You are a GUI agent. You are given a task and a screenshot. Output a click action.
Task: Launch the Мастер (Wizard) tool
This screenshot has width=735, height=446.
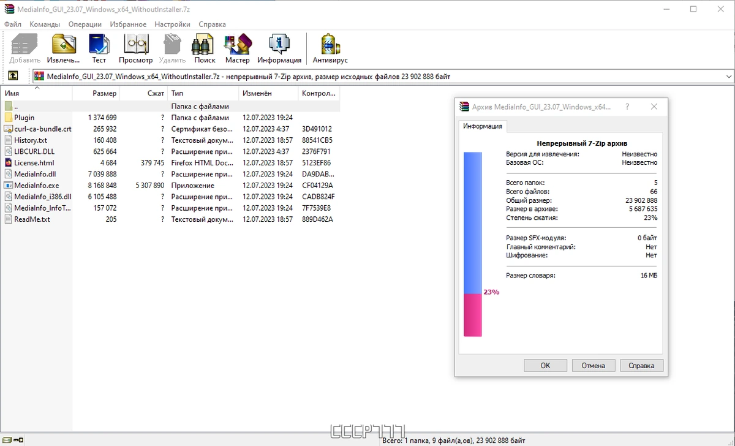[x=238, y=45]
